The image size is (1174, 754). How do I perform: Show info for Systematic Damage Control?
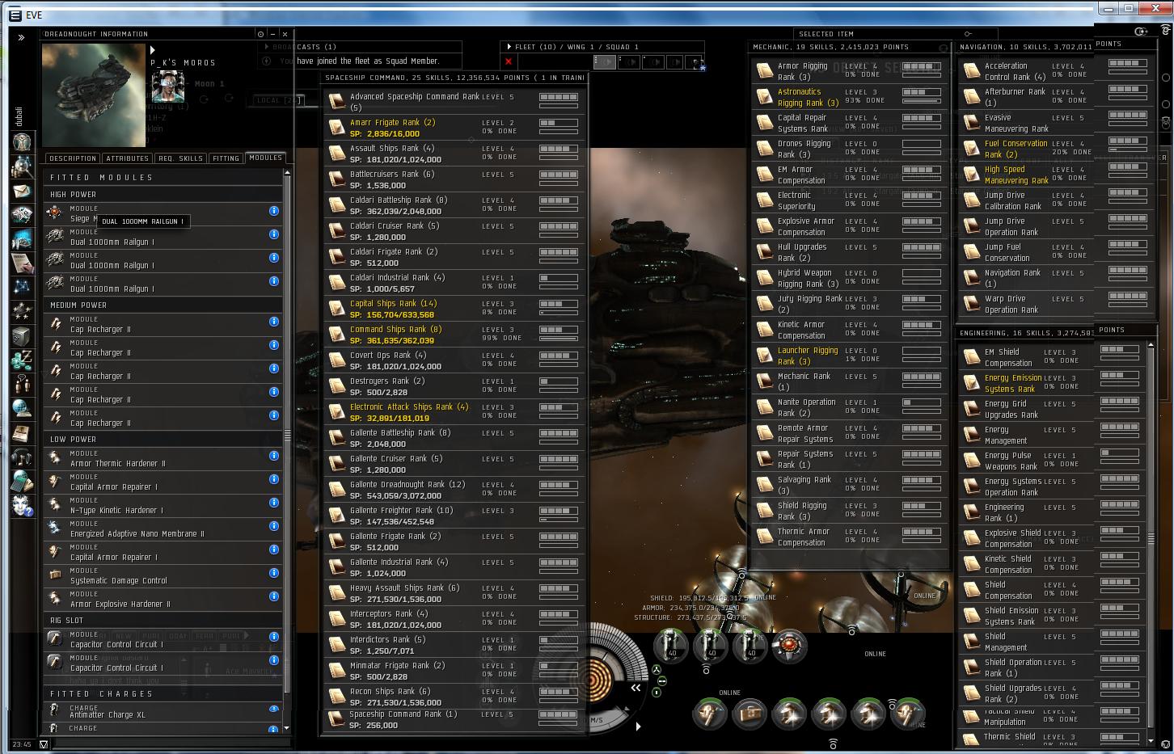(x=274, y=573)
